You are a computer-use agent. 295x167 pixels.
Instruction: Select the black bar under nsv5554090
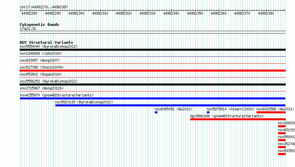pos(152,50)
